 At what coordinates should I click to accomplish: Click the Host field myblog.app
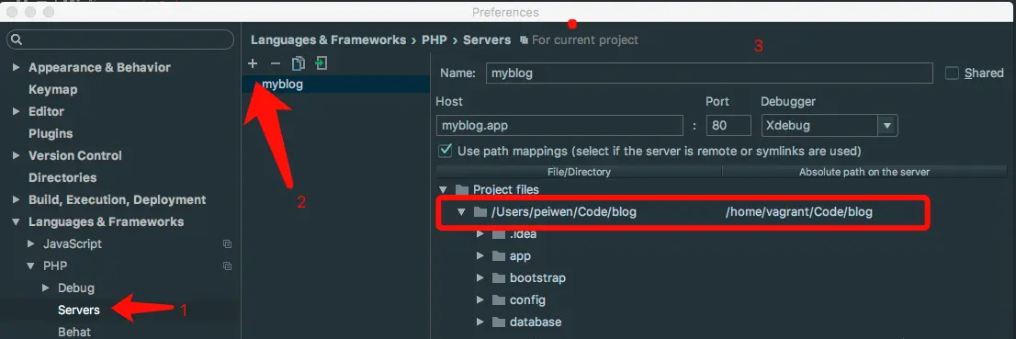[559, 126]
